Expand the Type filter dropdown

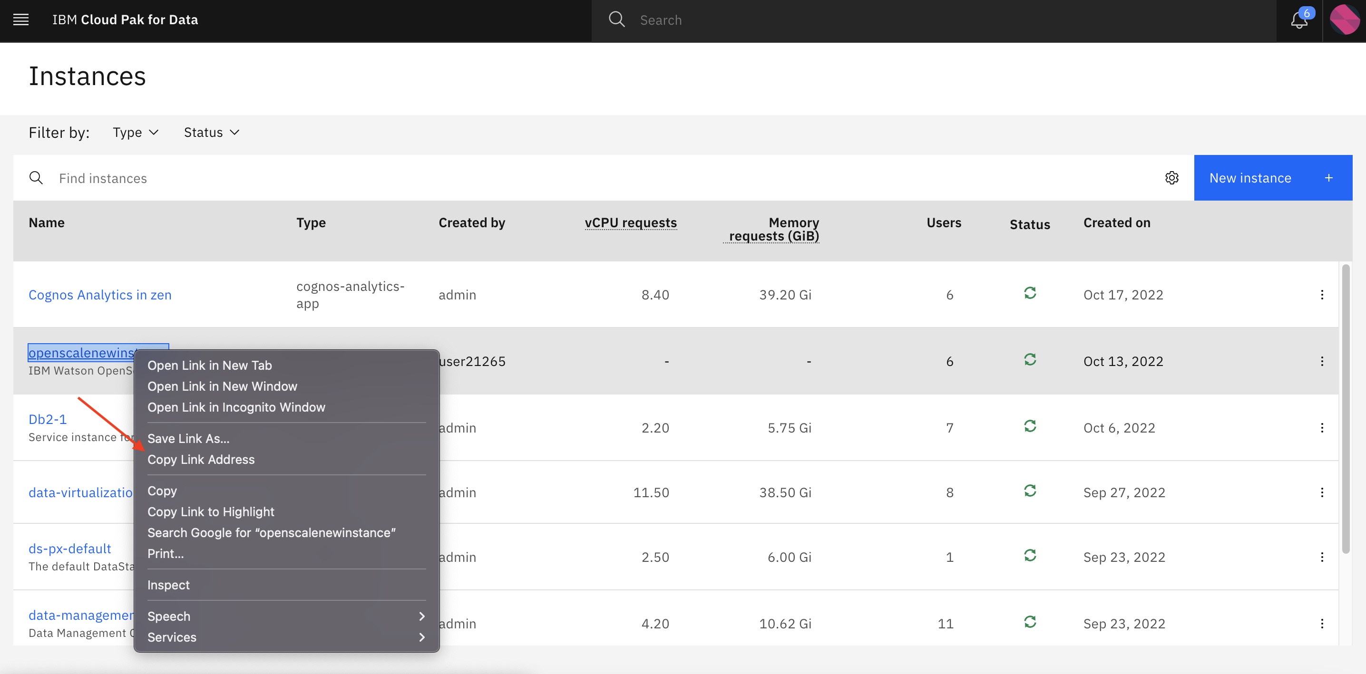135,133
